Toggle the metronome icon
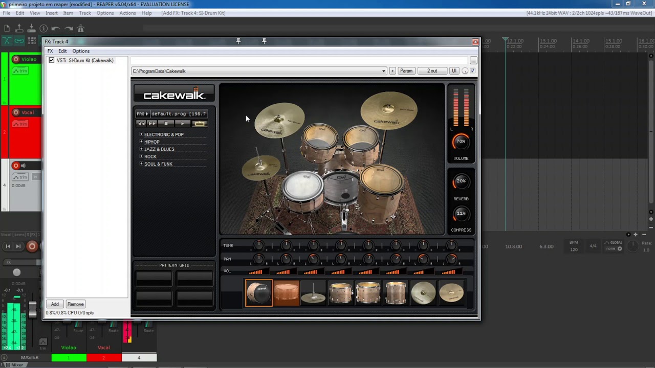Screen dimensions: 655x368 [x=80, y=29]
